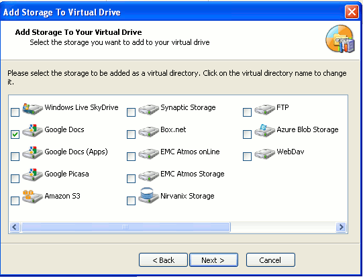Screen dimensions: 363x277
Task: Click the Box.net label
Action: 173,129
